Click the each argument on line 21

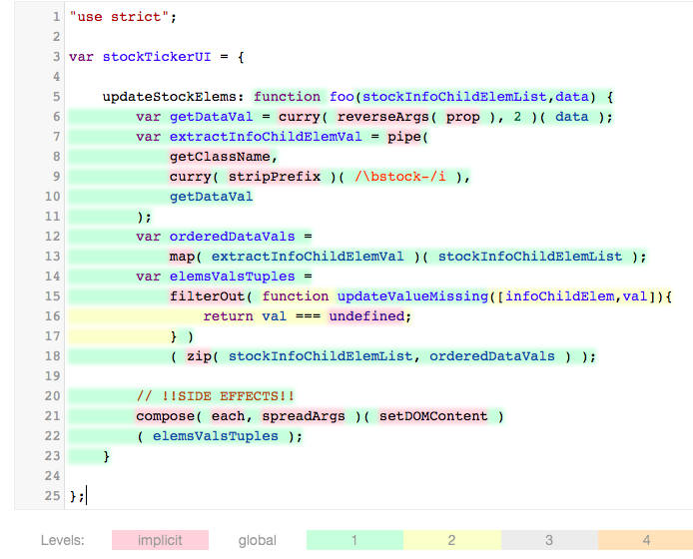[x=228, y=416]
